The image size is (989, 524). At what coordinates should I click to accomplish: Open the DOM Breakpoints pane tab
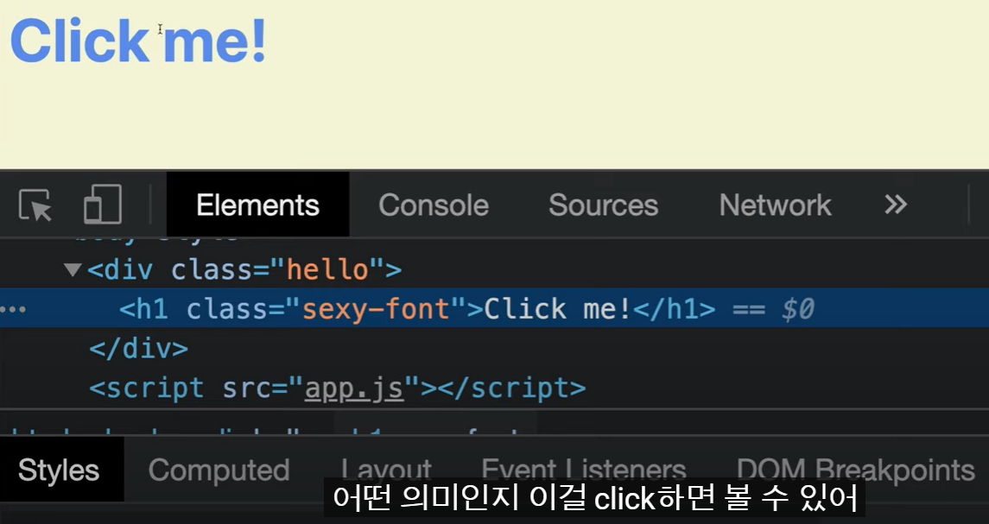856,470
